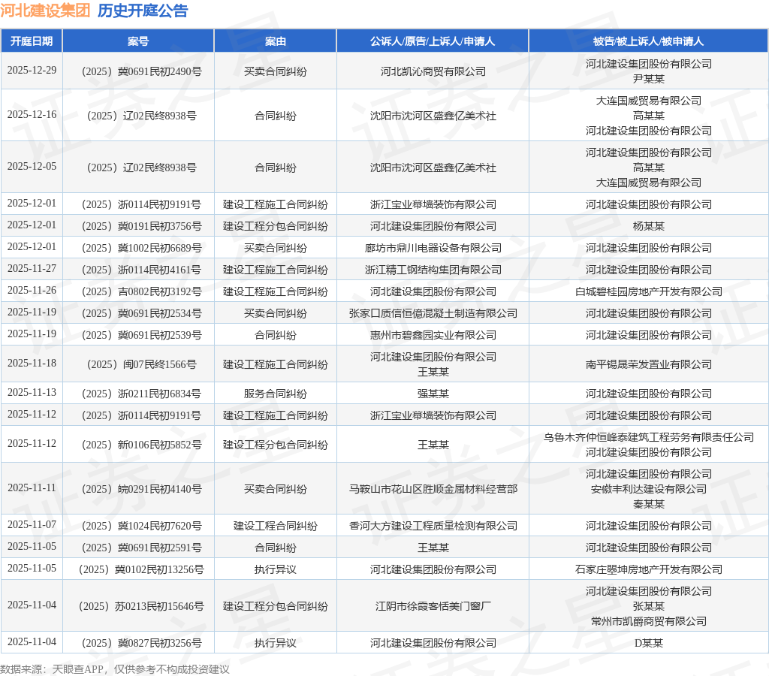
Task: Click defendant 白城碧桂园房地产开发有限公司
Action: click(x=648, y=292)
